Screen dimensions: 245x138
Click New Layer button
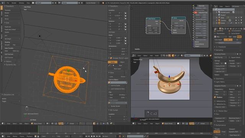click(118, 69)
